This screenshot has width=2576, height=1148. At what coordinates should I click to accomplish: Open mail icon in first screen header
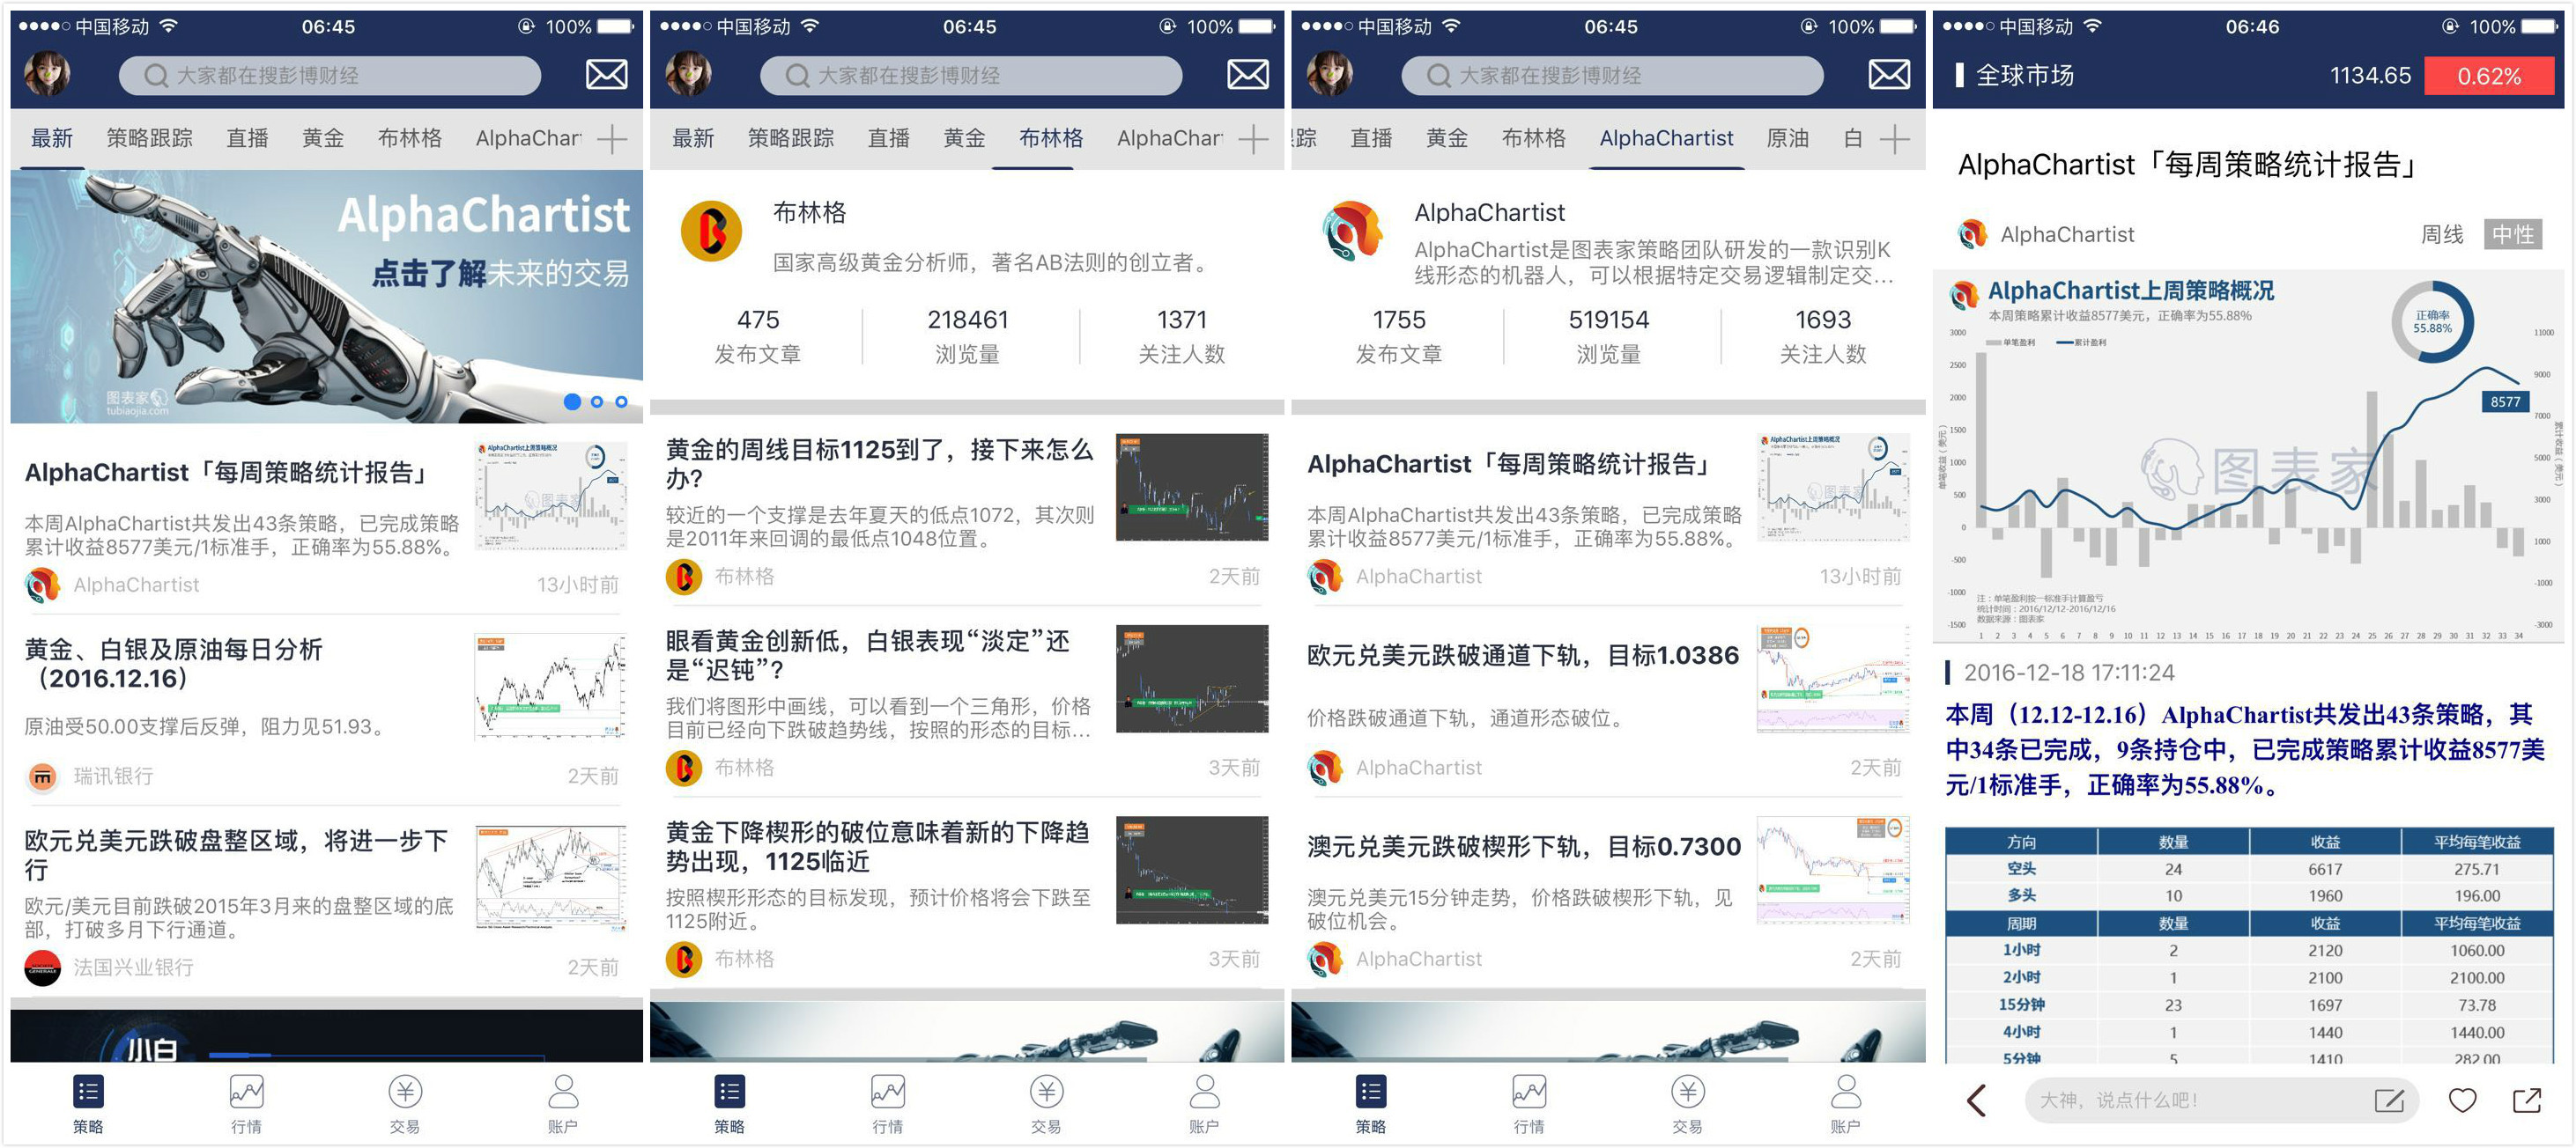point(606,75)
